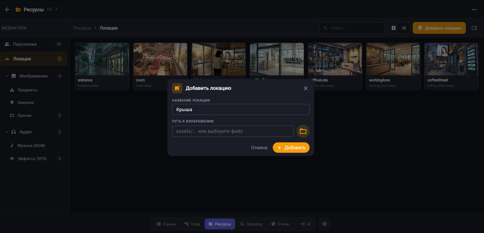This screenshot has height=233, width=484.
Task: Click Отмена to cancel the dialog
Action: pyautogui.click(x=259, y=148)
